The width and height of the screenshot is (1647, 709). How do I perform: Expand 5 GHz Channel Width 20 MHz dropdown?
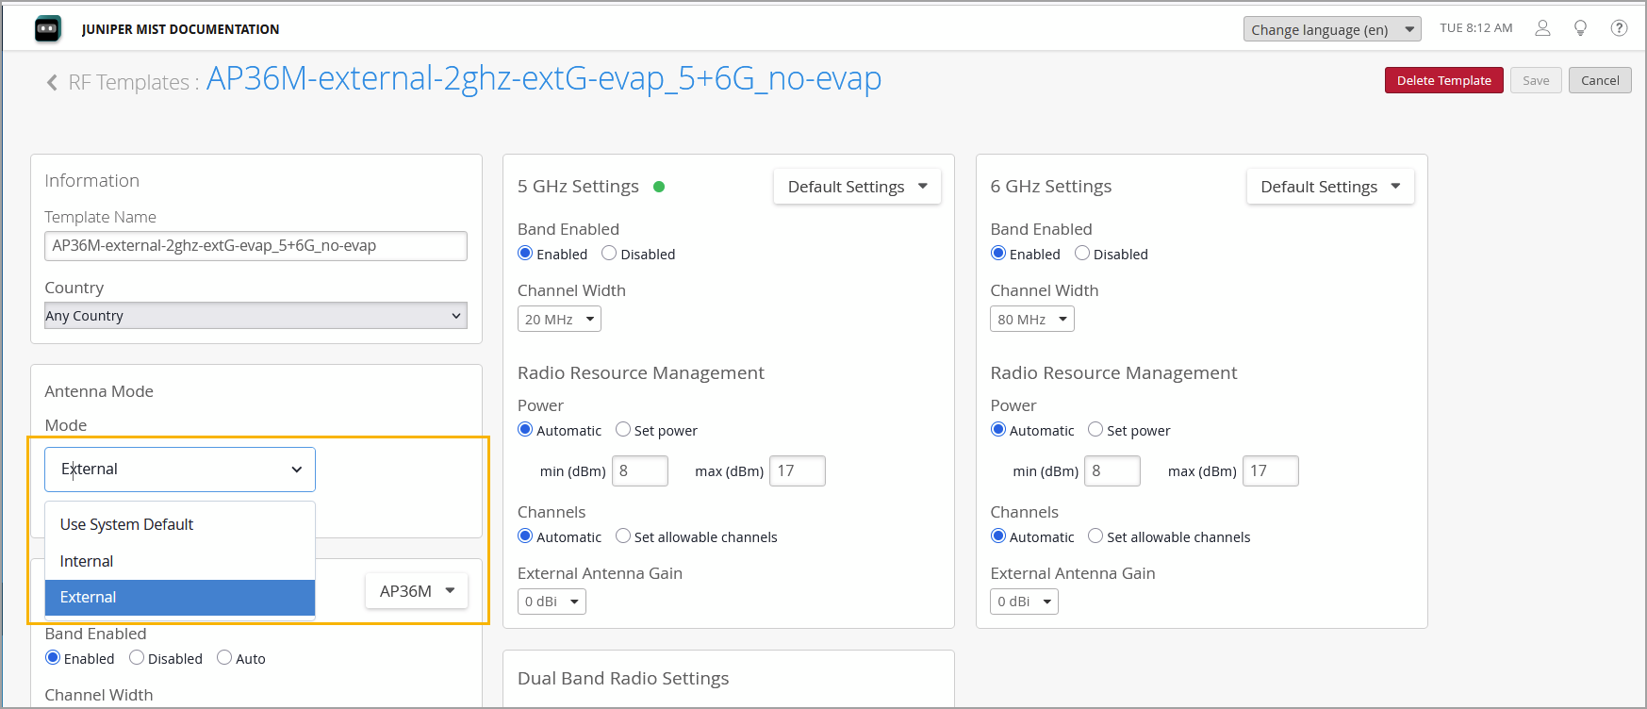tap(559, 320)
